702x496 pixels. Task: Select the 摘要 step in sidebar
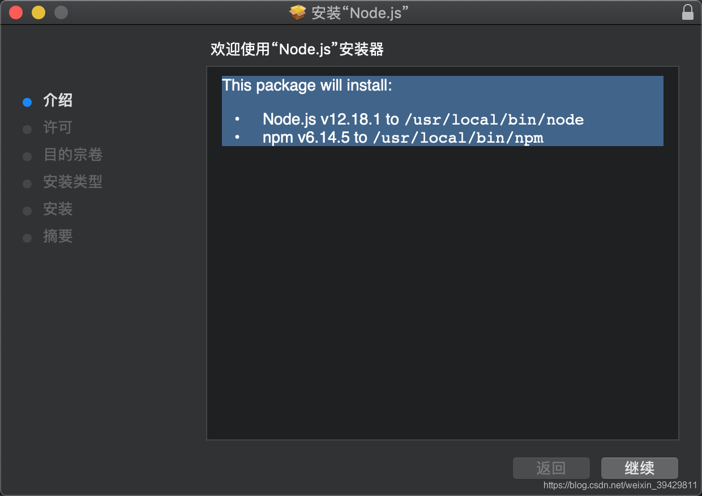pyautogui.click(x=58, y=237)
